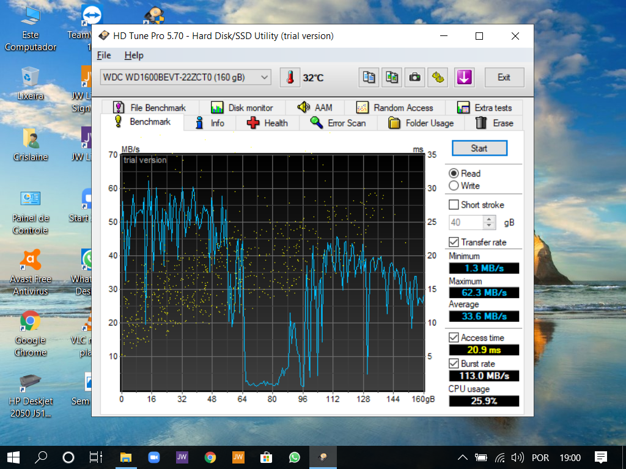Open Este Computador desktop icon
Image resolution: width=626 pixels, height=469 pixels.
click(x=31, y=29)
